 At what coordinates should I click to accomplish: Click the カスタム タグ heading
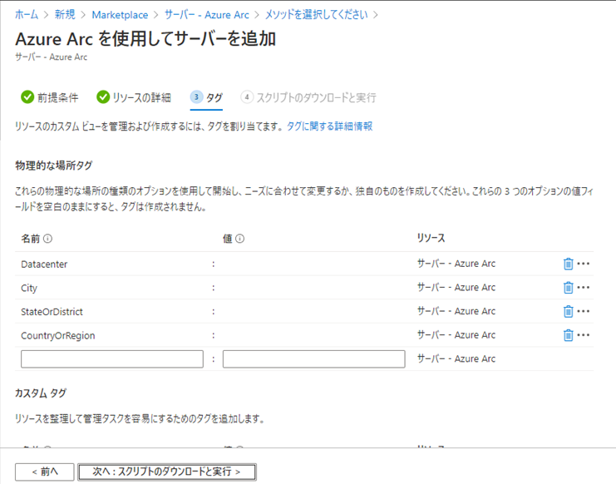(x=41, y=393)
